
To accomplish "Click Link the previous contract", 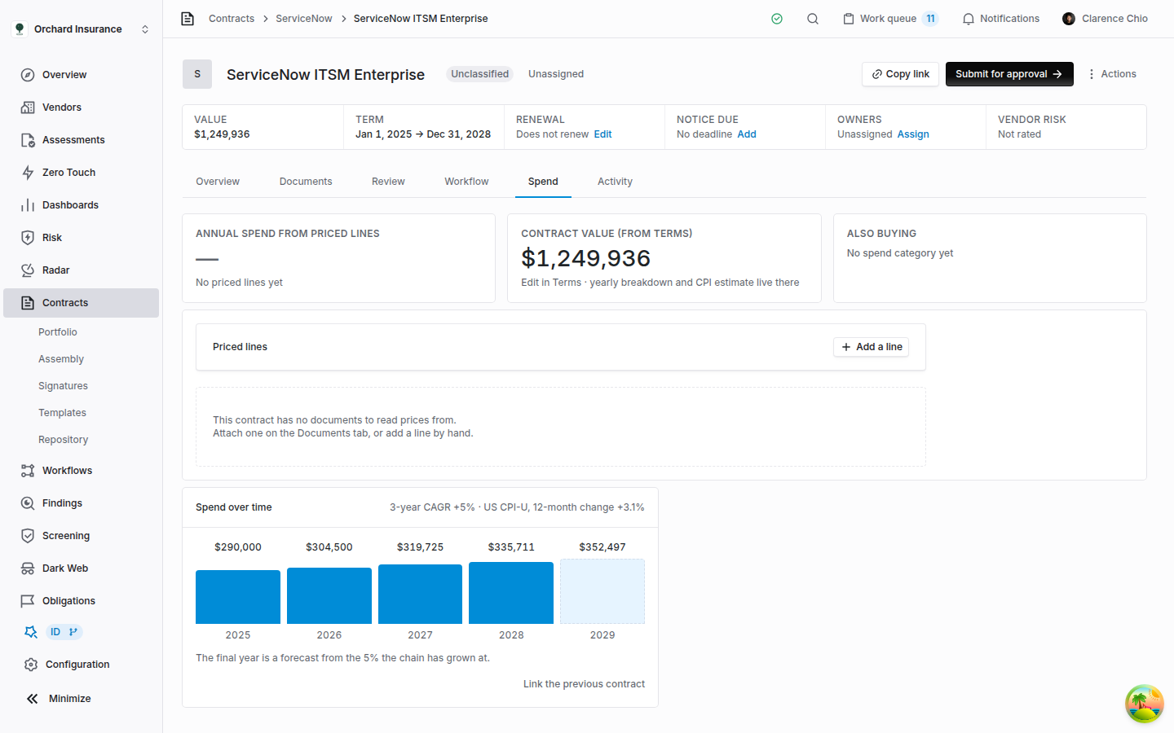I will pos(584,684).
